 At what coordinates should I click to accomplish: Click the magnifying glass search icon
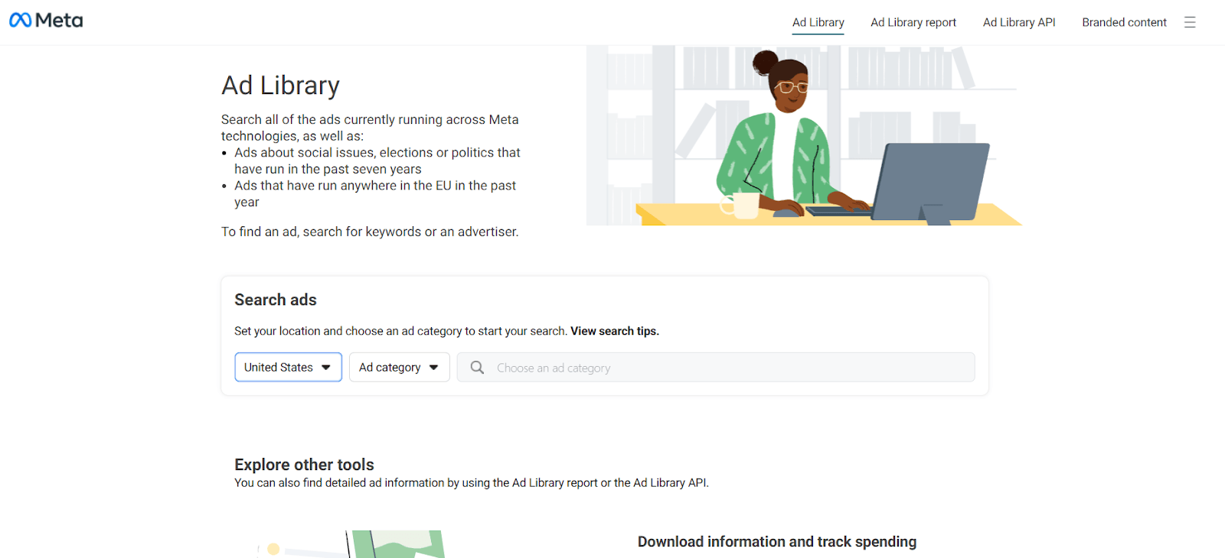coord(477,368)
